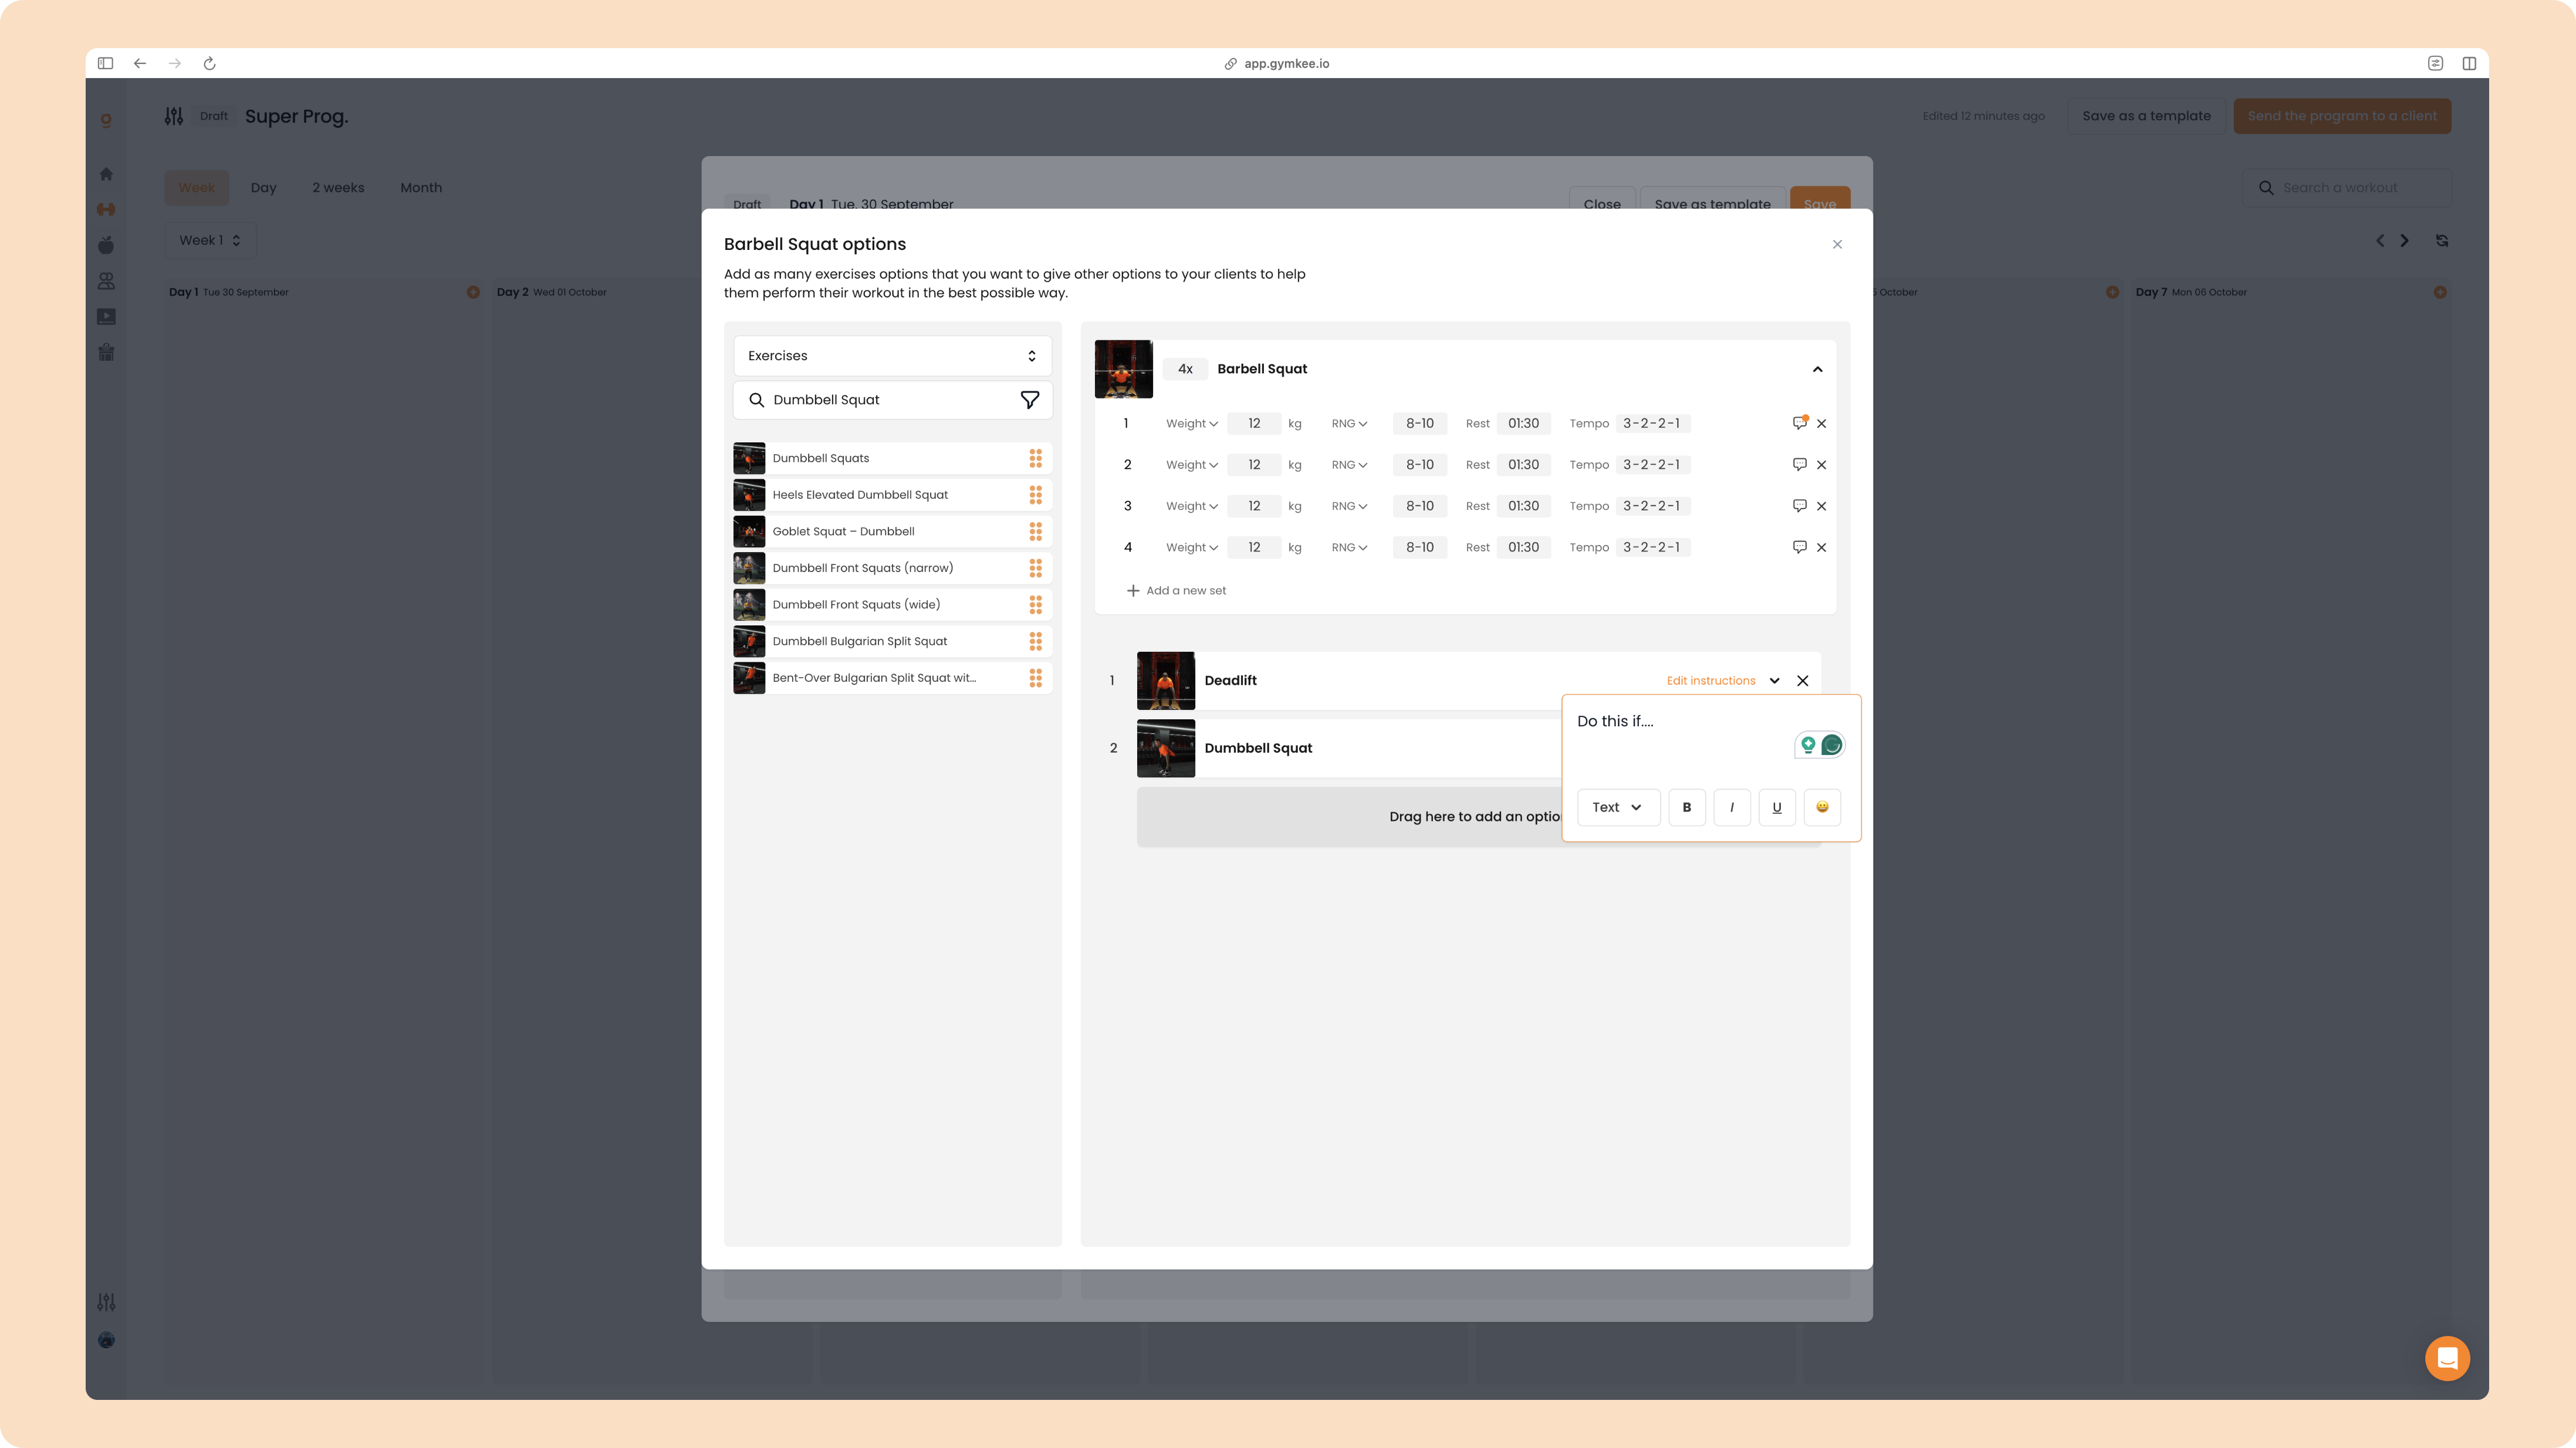Open video library icon in sidebar
The image size is (2576, 1448).
coord(106,317)
